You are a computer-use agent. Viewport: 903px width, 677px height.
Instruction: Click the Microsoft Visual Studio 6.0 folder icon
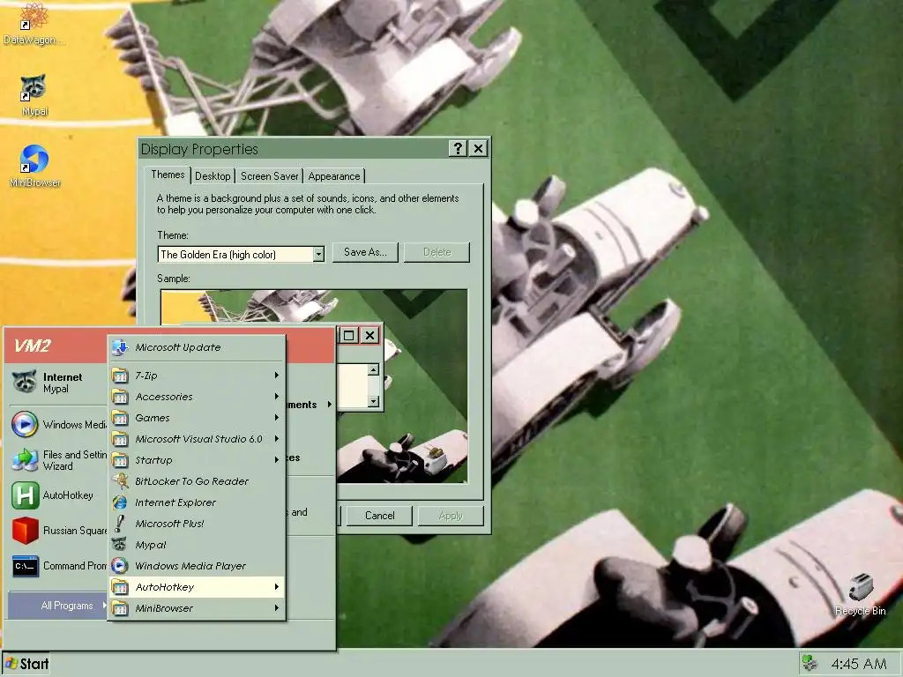(x=120, y=439)
